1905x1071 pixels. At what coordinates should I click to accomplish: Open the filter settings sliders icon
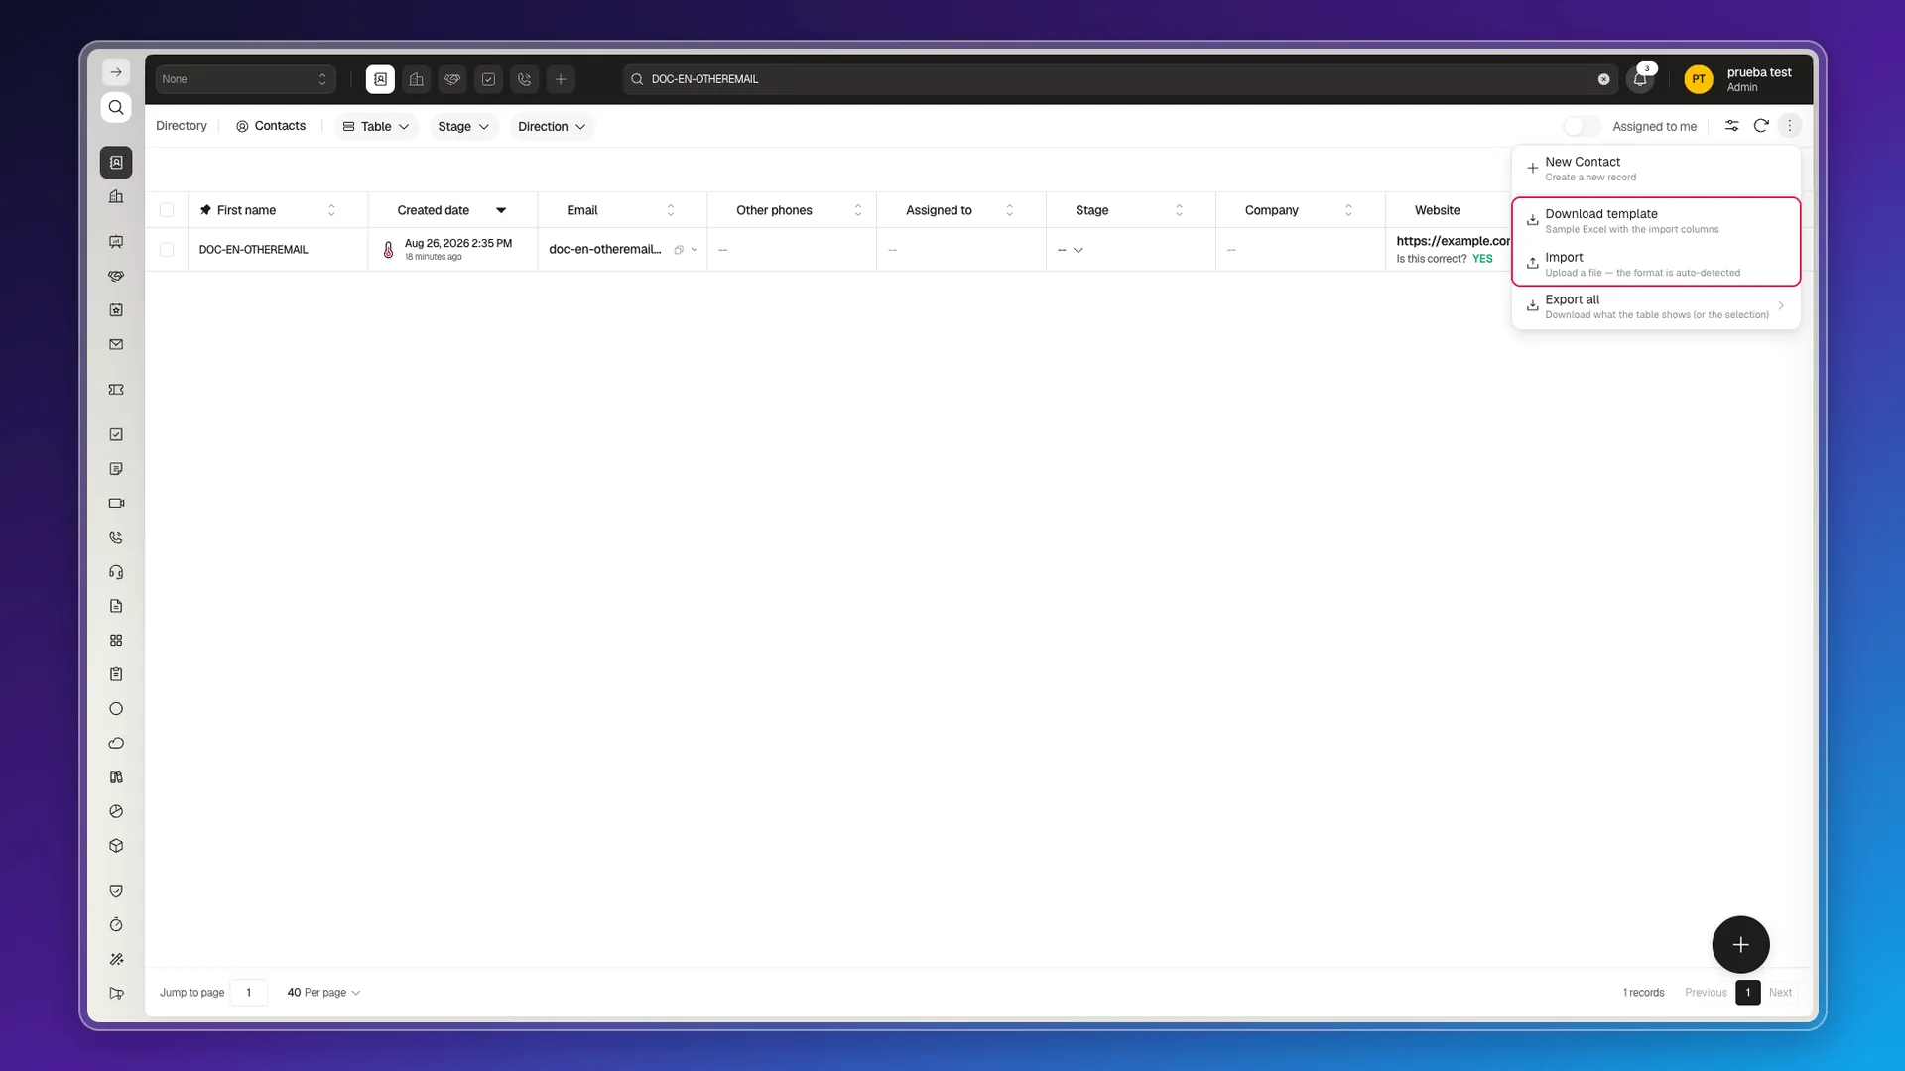click(x=1731, y=126)
